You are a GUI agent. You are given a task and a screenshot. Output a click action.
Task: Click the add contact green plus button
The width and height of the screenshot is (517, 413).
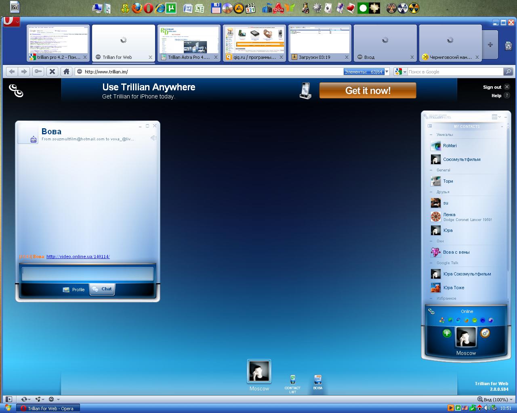pos(447,333)
